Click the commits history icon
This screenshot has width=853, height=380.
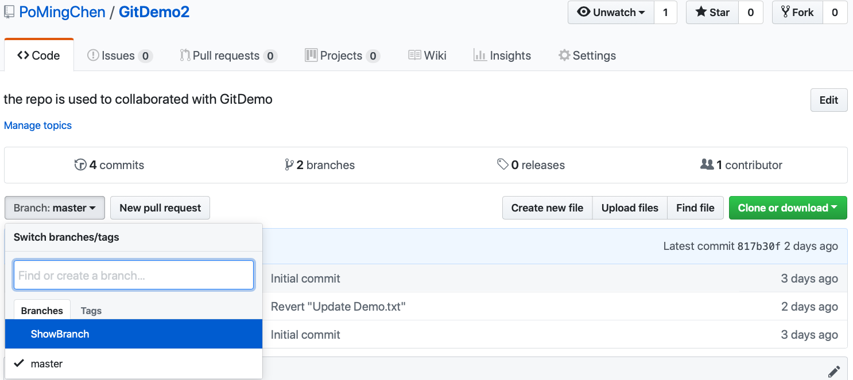click(x=80, y=165)
